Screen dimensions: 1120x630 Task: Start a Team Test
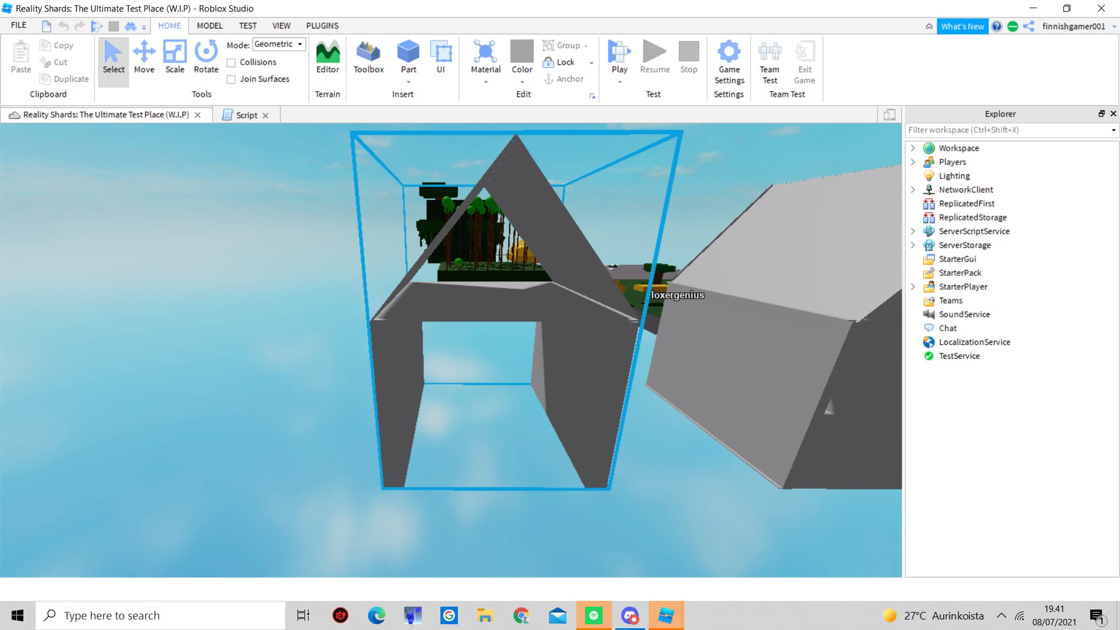[769, 62]
